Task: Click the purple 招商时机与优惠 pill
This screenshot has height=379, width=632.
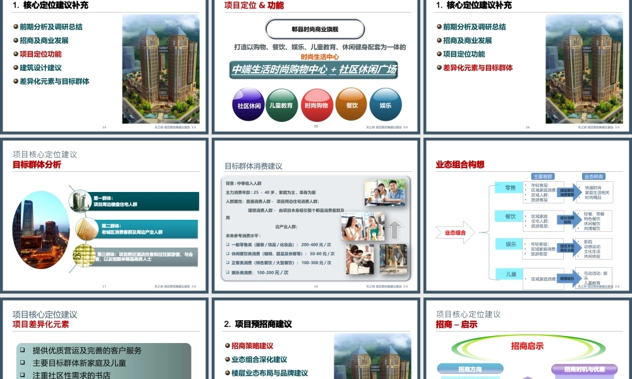Action: pyautogui.click(x=584, y=369)
